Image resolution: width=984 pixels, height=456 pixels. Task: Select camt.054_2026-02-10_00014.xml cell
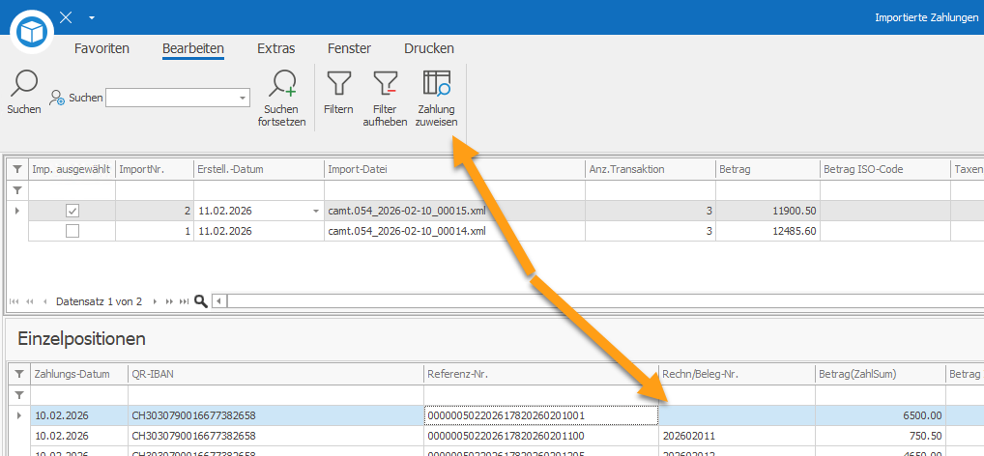tap(454, 231)
